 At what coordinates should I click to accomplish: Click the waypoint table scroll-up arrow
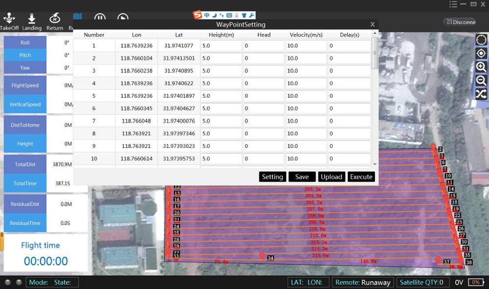(375, 33)
